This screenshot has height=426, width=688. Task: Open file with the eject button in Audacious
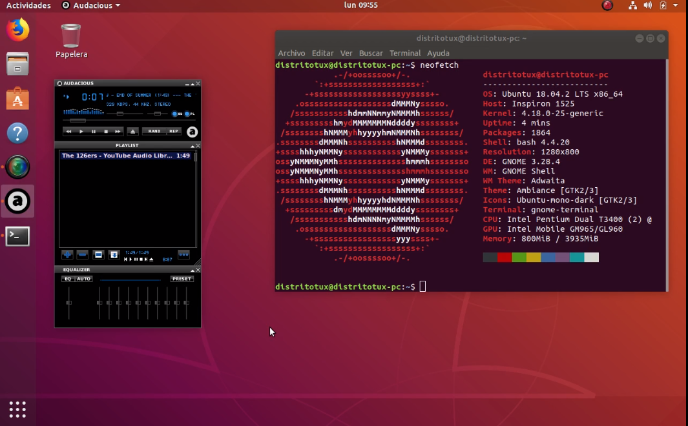point(133,132)
